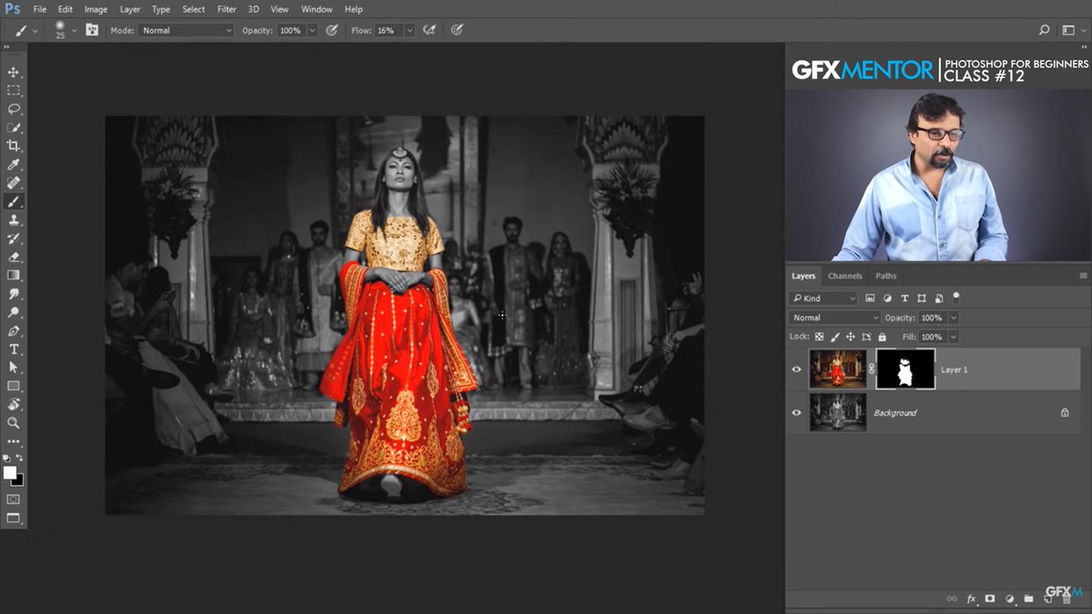Screen dimensions: 1092x614
Task: Click the search icon in options bar
Action: [x=1045, y=30]
